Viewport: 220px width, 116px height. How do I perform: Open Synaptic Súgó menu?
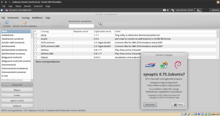[48, 18]
